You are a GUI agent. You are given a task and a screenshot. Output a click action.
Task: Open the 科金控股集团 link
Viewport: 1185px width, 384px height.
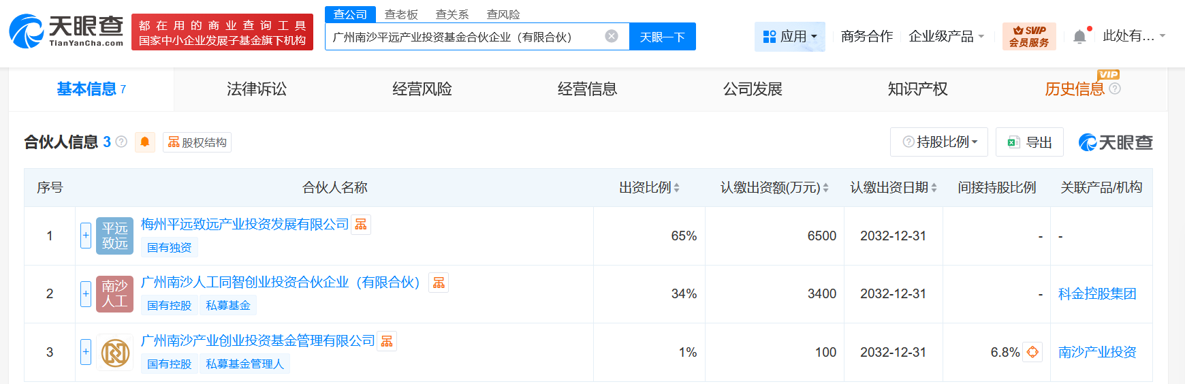[1096, 294]
